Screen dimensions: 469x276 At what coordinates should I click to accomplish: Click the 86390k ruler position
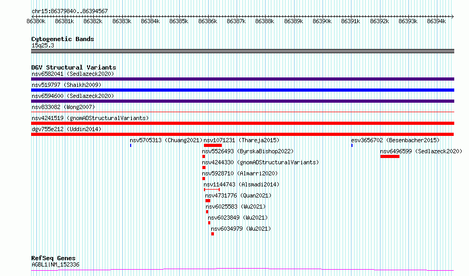[322, 21]
